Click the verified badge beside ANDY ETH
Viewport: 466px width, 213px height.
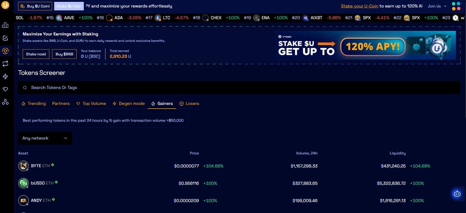coord(53,199)
